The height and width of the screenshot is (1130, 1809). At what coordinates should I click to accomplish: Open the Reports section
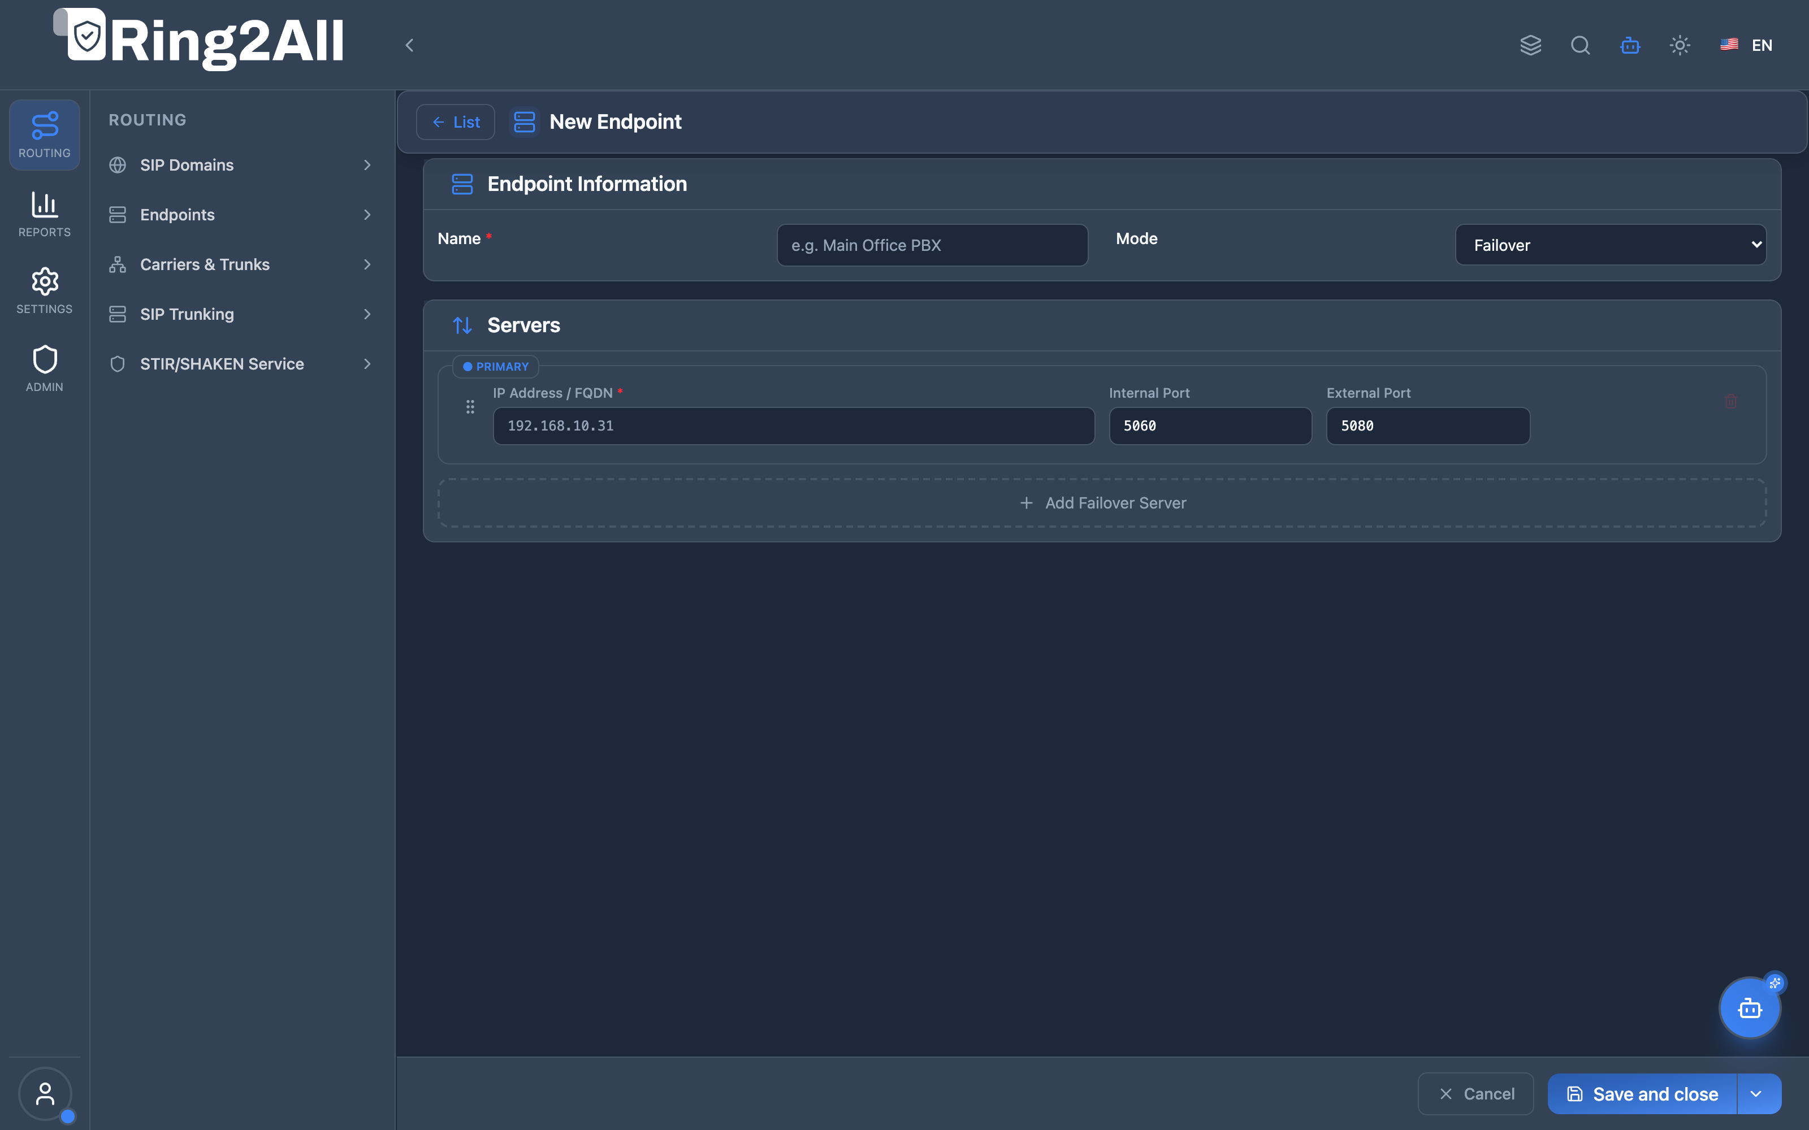(44, 214)
